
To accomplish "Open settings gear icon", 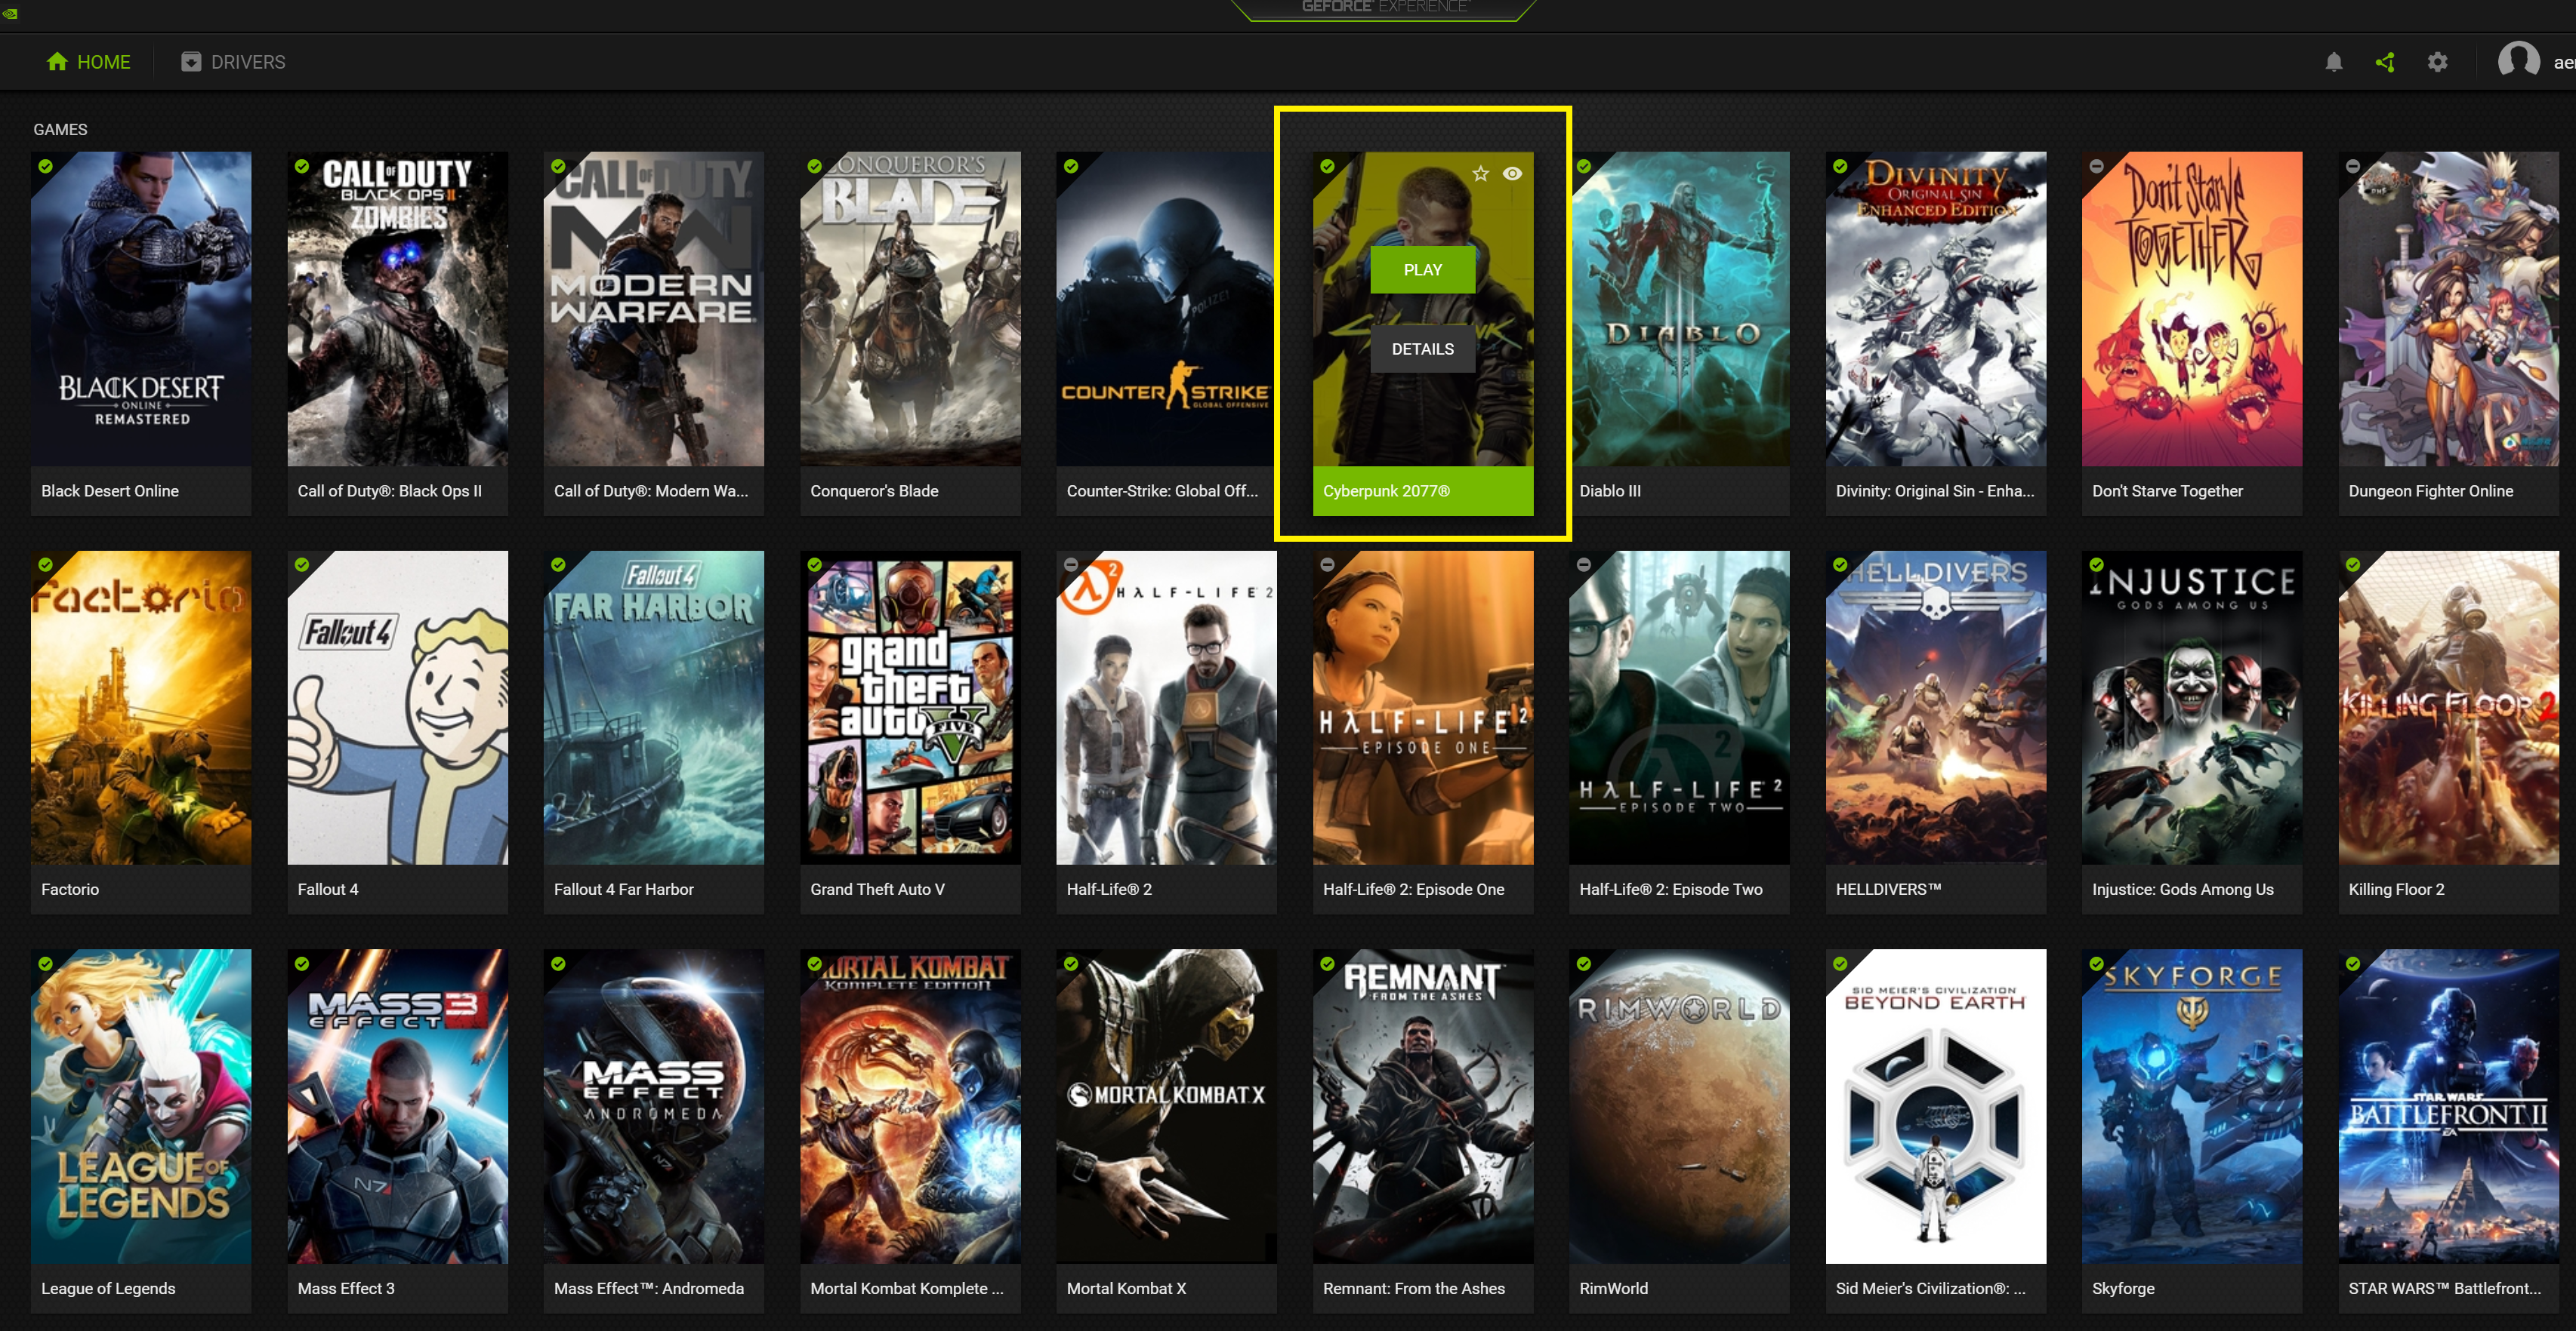I will 2437,62.
